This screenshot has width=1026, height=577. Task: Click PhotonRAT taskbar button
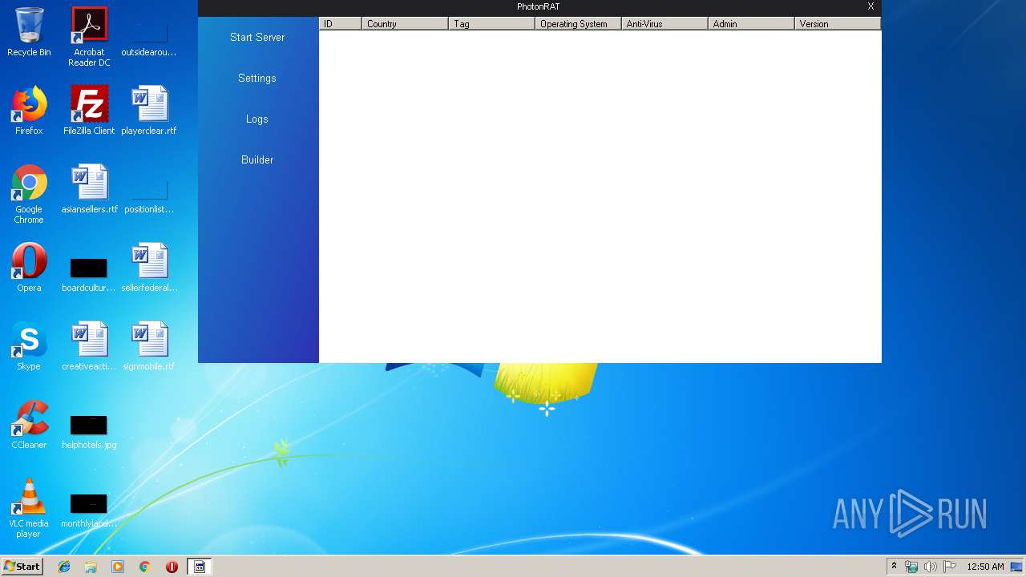(200, 567)
